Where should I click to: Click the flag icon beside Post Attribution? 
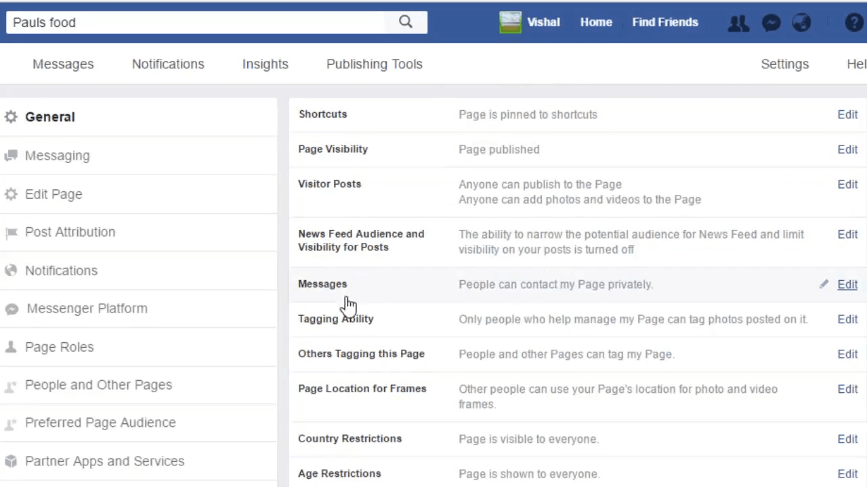click(x=11, y=233)
